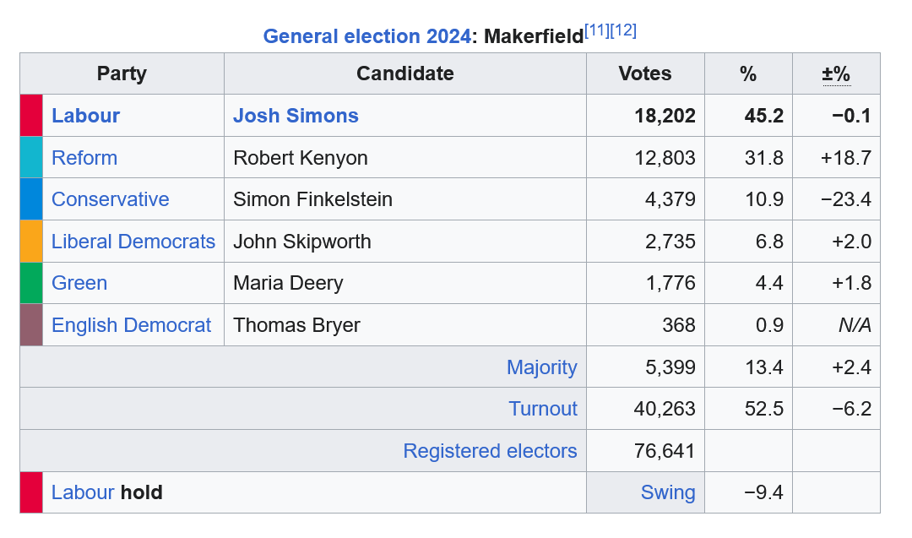Open the English Democrat link

[132, 324]
